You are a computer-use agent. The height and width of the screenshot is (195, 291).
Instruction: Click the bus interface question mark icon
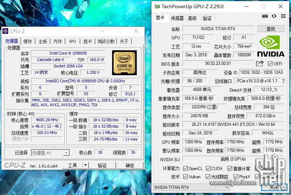click(283, 81)
